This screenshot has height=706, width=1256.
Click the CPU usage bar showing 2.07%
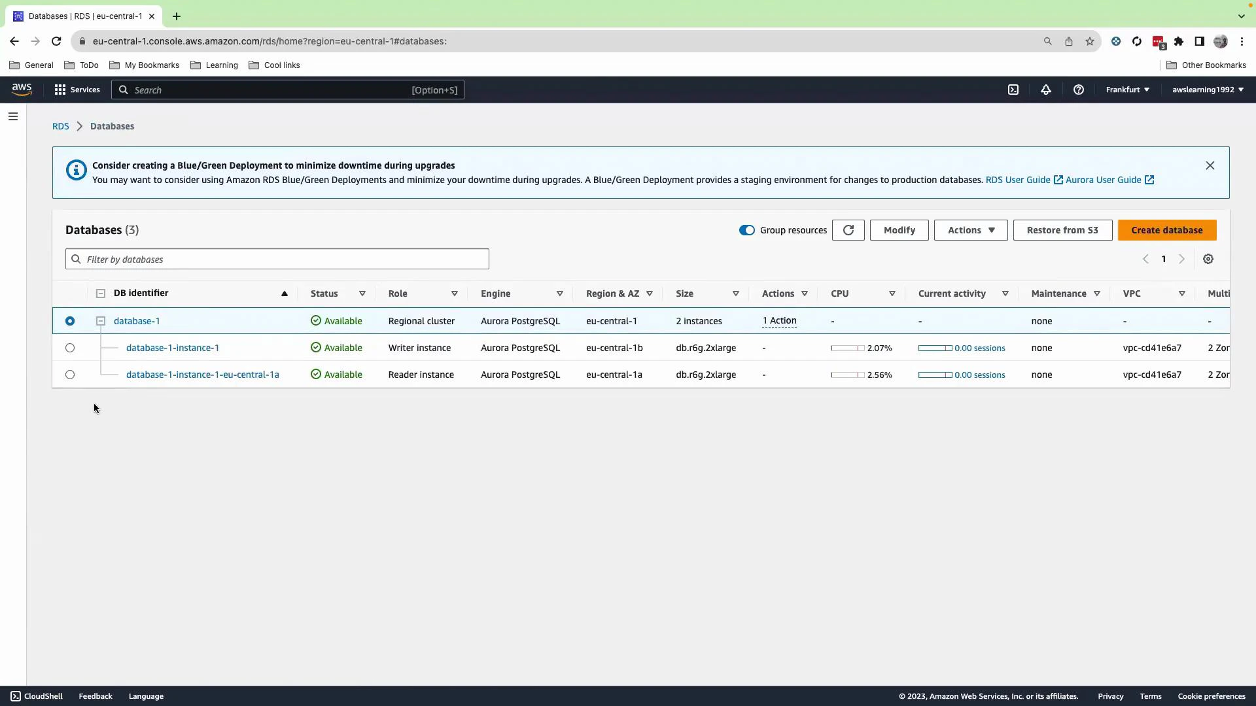tap(848, 348)
